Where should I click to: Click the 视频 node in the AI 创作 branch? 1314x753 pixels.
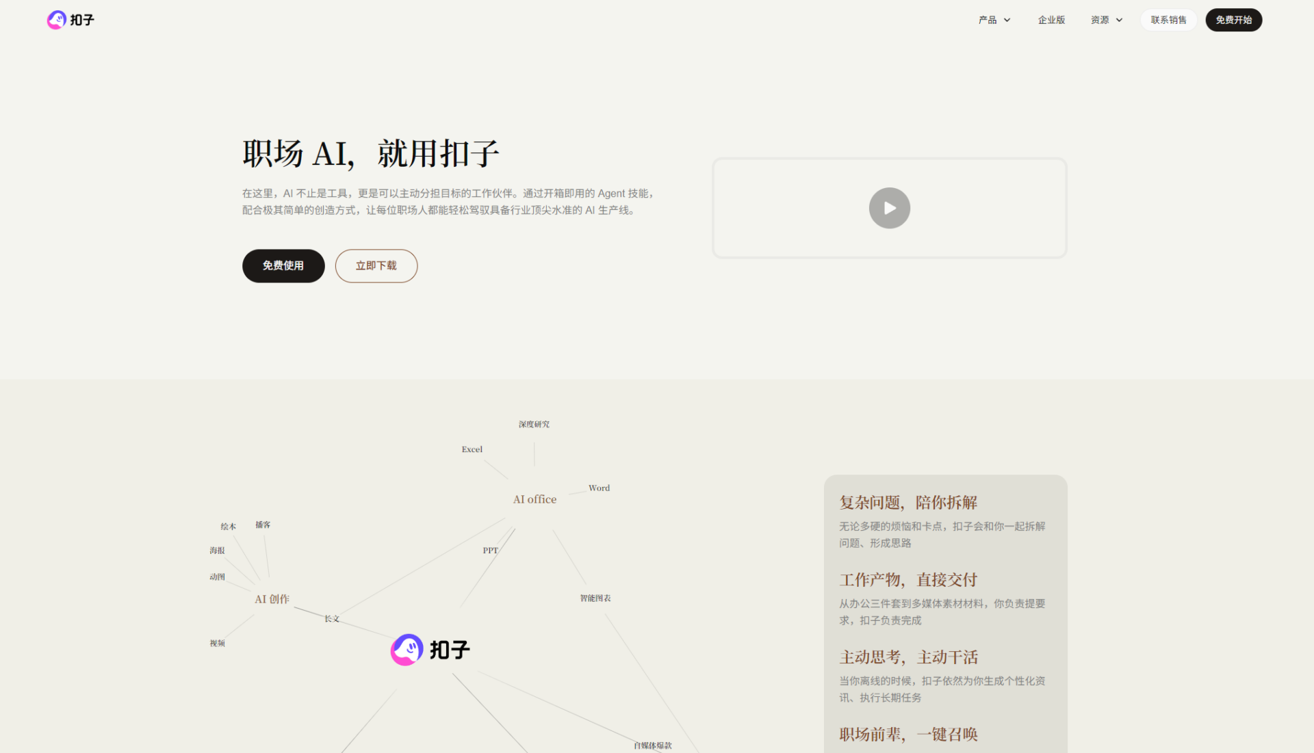[218, 642]
